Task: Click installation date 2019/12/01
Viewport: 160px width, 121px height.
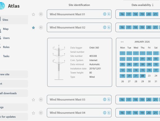Action: point(95,69)
